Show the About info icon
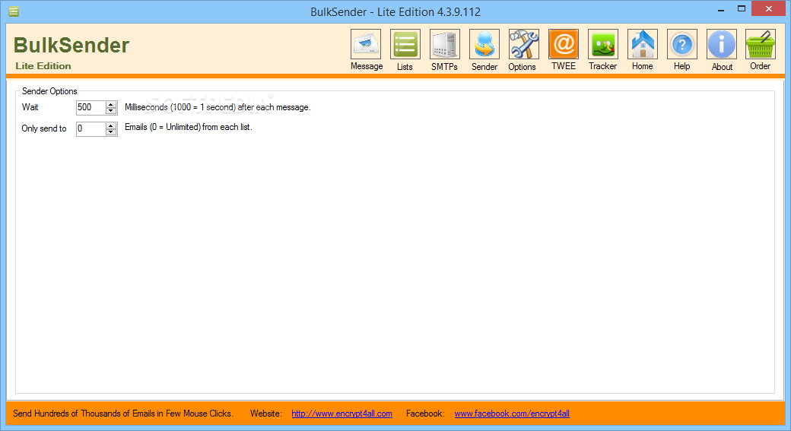This screenshot has height=431, width=791. coord(721,44)
